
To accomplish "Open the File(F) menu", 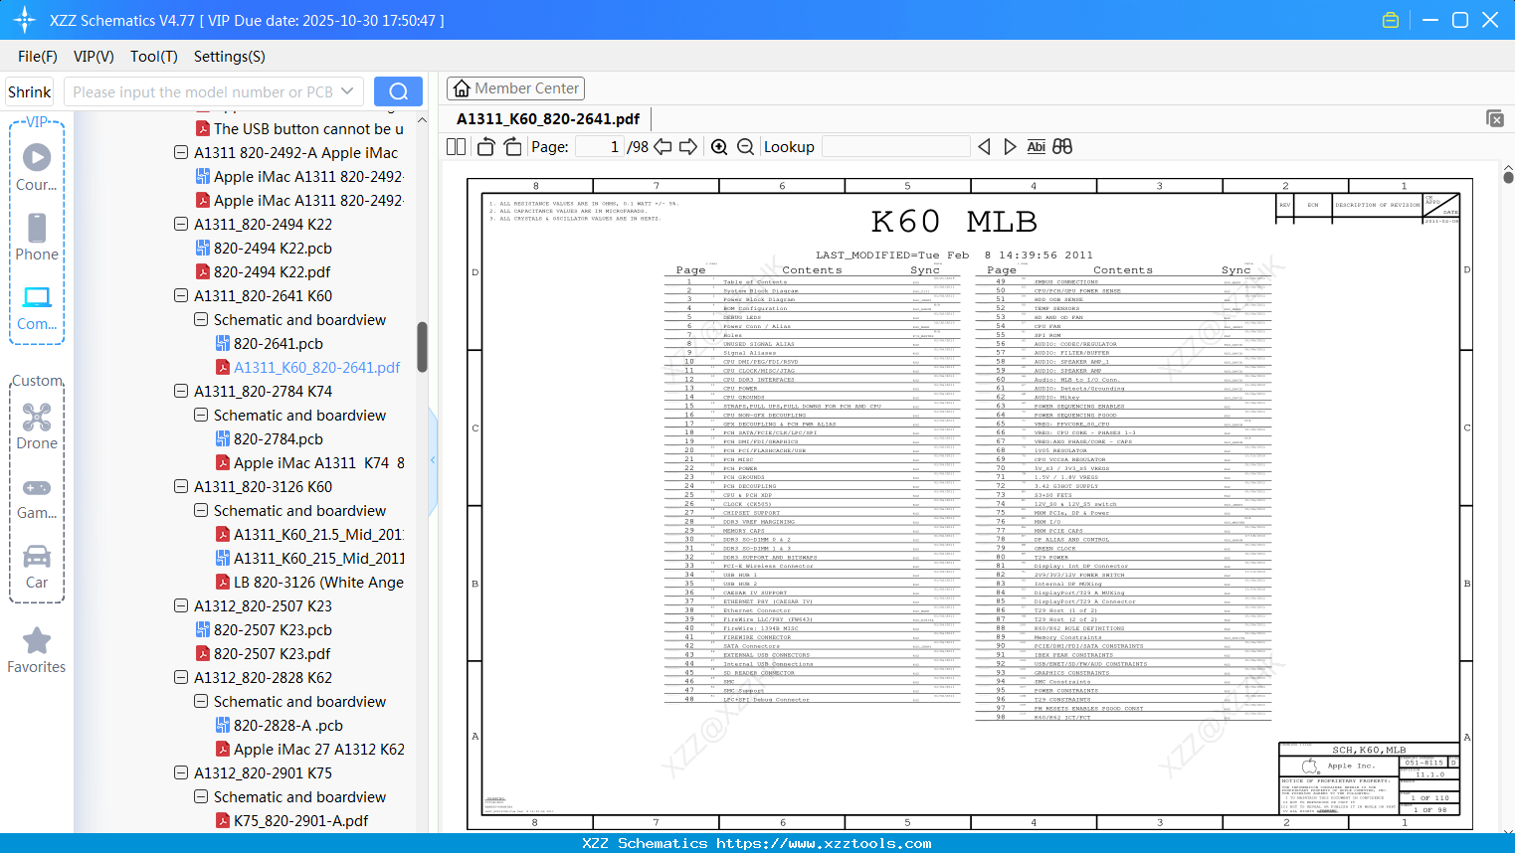I will click(x=38, y=57).
